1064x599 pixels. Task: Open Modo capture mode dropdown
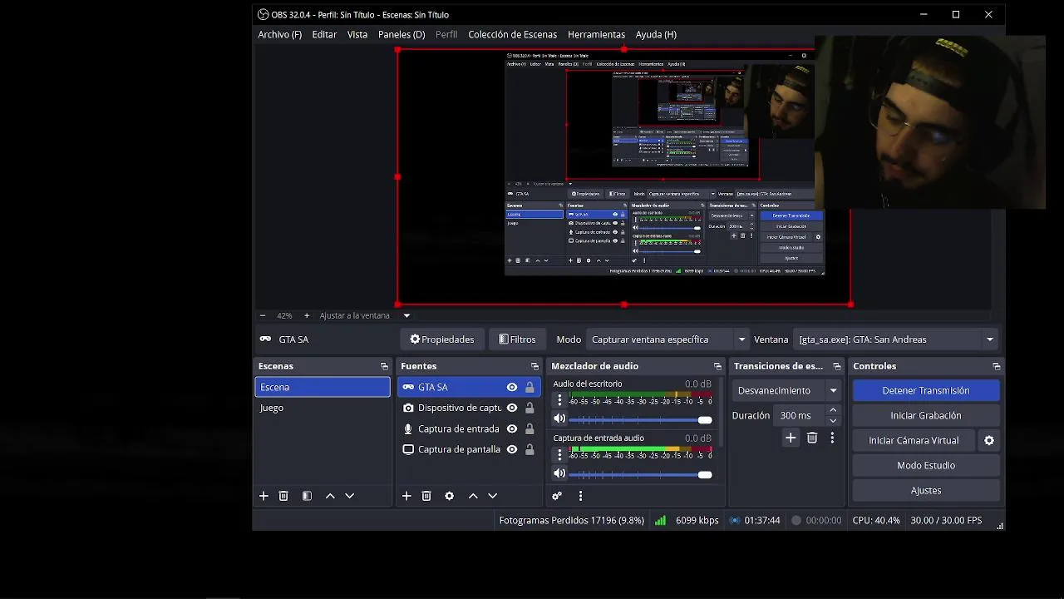click(x=667, y=339)
